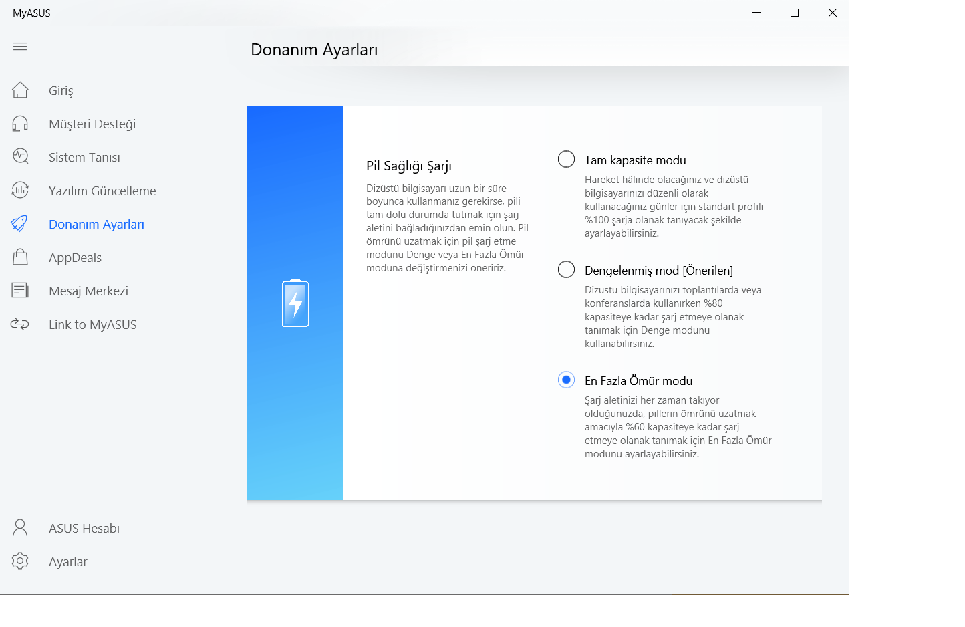Screen dimensions: 965x627
Task: Close the MyASUS window
Action: point(833,13)
